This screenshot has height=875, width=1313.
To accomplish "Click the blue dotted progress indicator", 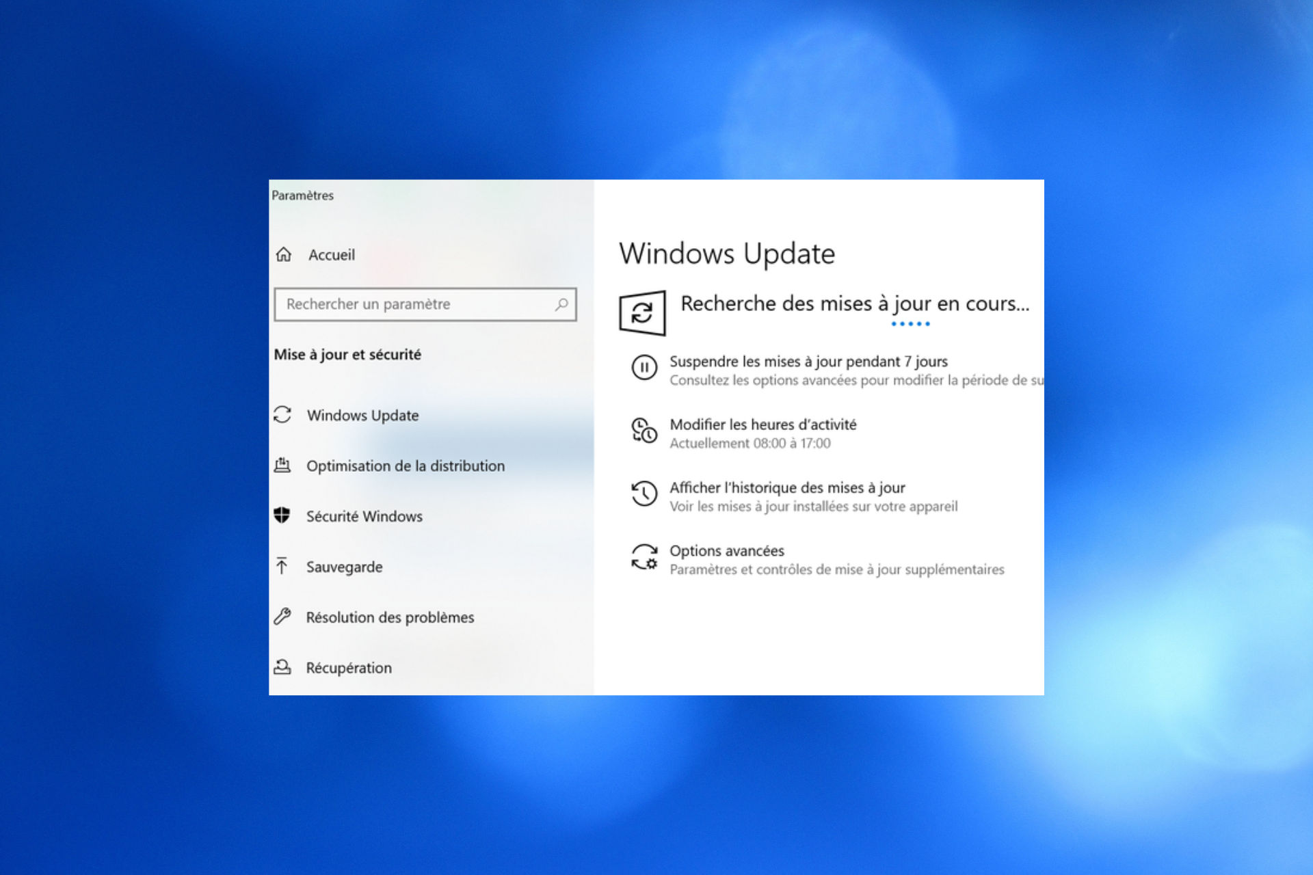I will click(910, 324).
